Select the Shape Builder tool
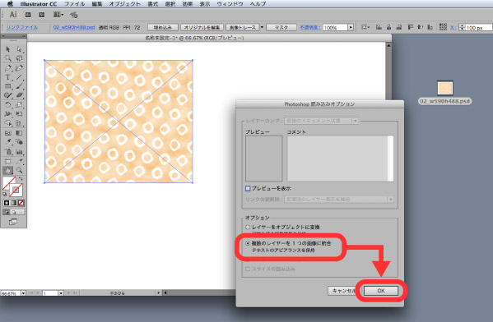This screenshot has height=322, width=493. click(8, 123)
